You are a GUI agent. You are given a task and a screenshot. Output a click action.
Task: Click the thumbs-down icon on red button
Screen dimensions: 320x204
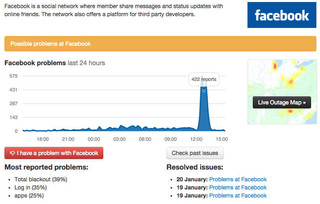coord(13,153)
